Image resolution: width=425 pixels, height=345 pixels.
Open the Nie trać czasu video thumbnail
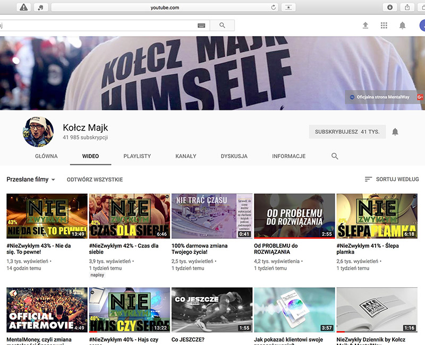[212, 216]
